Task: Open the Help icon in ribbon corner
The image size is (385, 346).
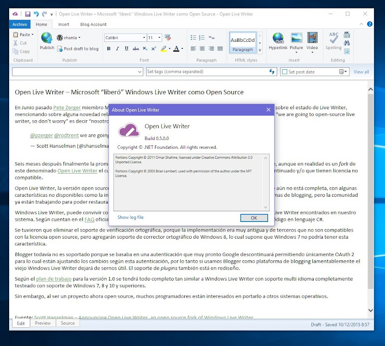Action: (370, 24)
